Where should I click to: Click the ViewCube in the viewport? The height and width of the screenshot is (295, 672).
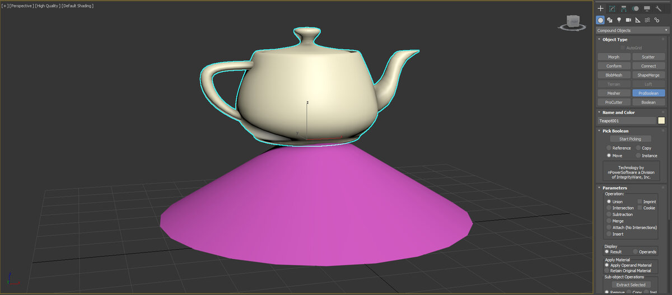tap(573, 22)
